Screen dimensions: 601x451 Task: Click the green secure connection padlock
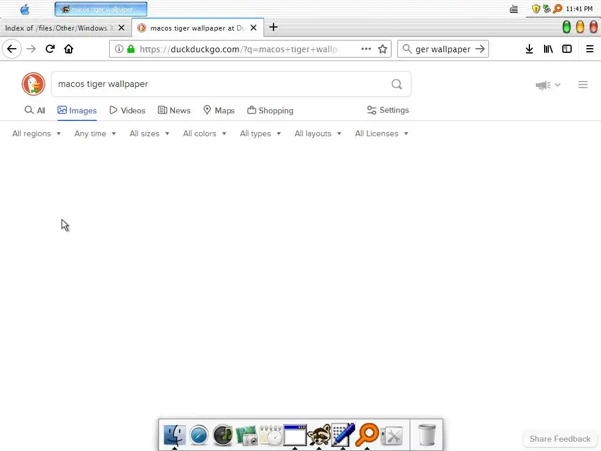[131, 49]
